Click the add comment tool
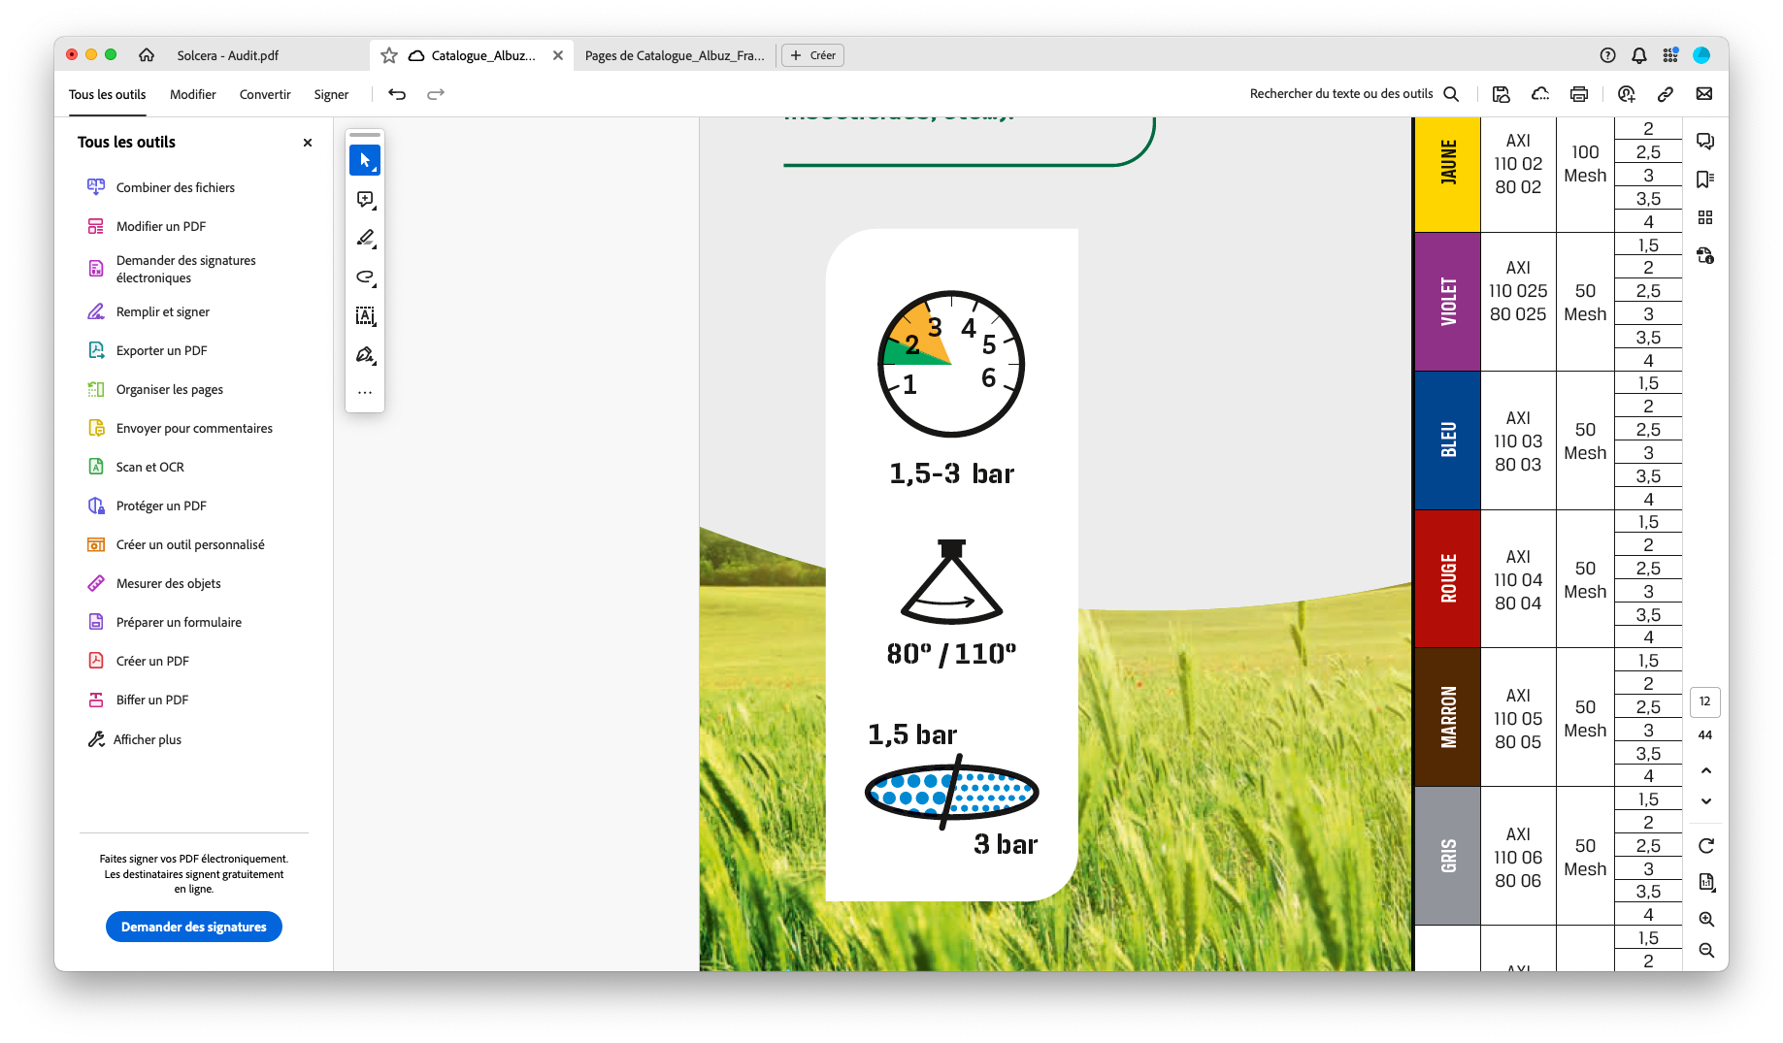Screen dimensions: 1783x1043 (x=365, y=199)
